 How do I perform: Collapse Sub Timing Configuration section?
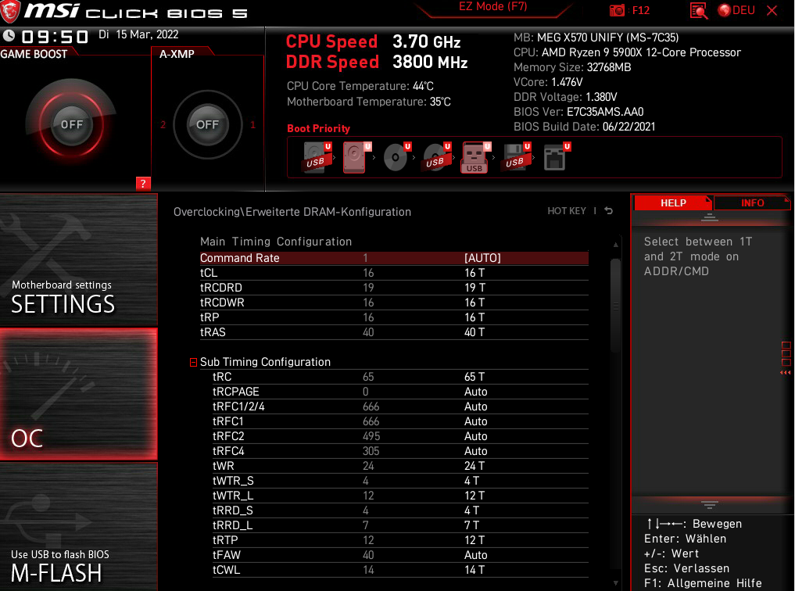pyautogui.click(x=193, y=362)
